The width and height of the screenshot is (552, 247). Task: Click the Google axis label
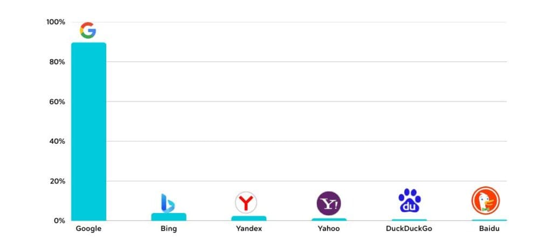click(88, 229)
